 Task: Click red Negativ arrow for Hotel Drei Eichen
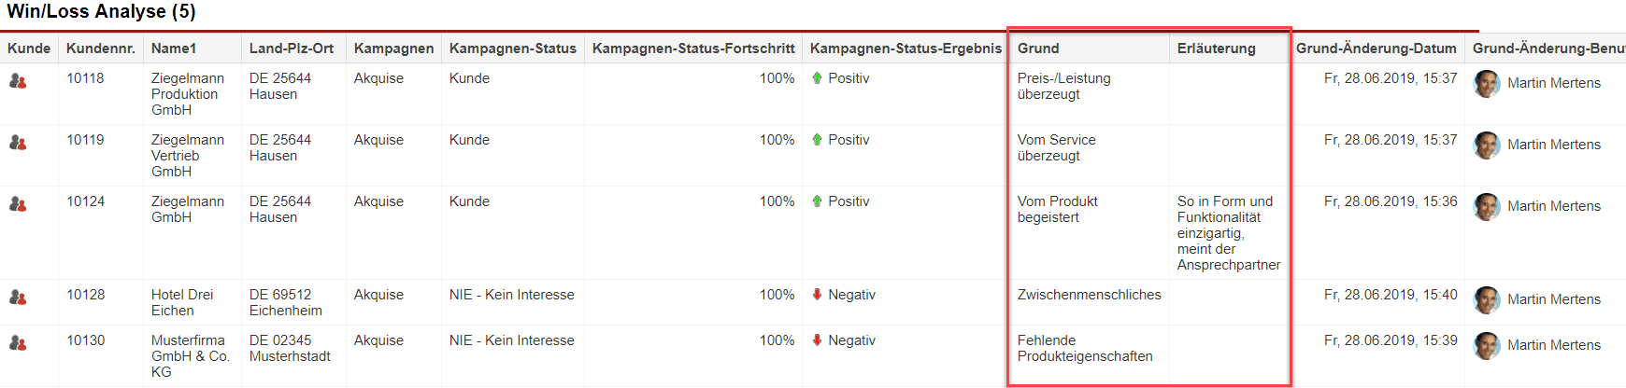point(817,295)
